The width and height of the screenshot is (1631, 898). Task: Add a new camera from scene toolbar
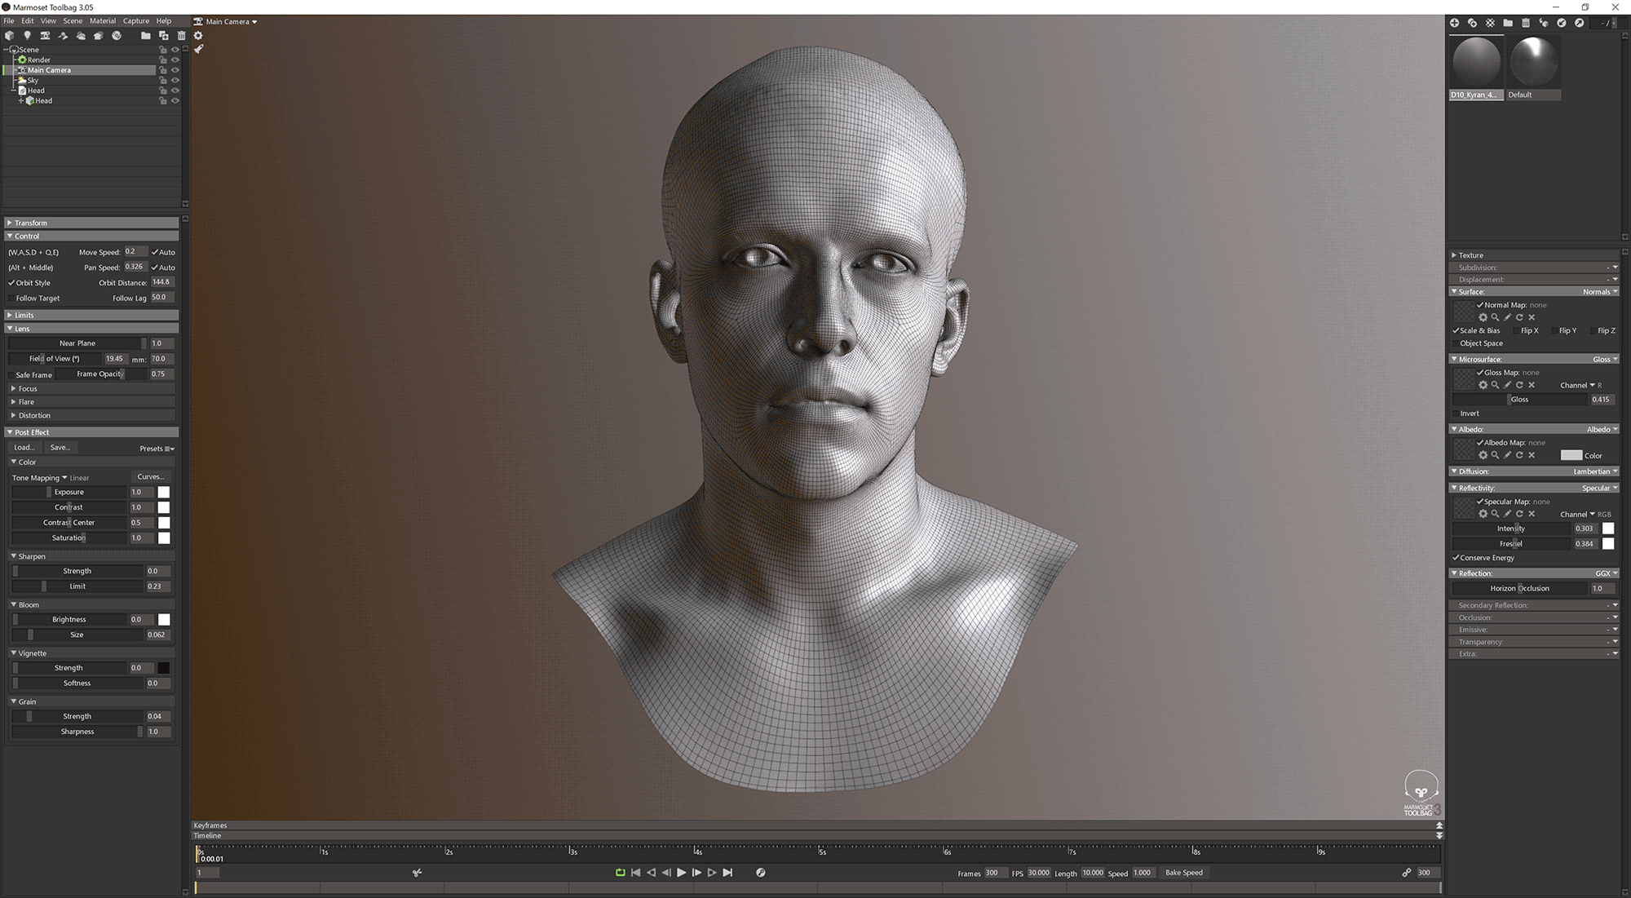pyautogui.click(x=45, y=36)
